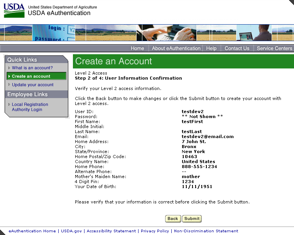This screenshot has height=235, width=294.
Task: Select 'Create an account' quick link
Action: 36,76
